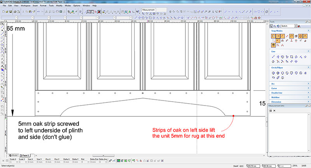Toggle the first snap mode button in Snap Modes
Screen dimensions: 311x168
(273, 36)
